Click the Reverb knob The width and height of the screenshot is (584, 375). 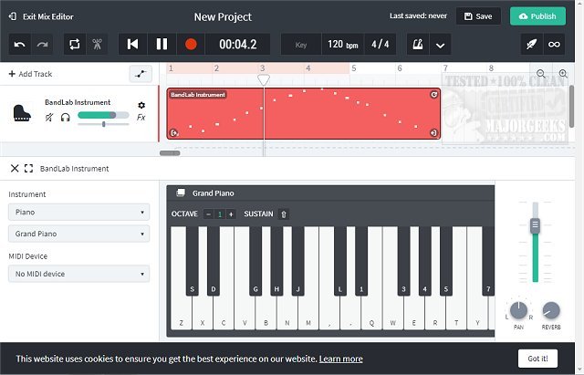551,310
